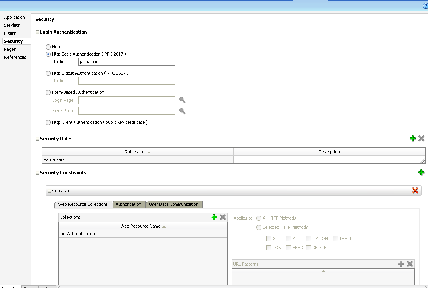This screenshot has width=428, height=288.
Task: Select Selected HTTP Methods radio
Action: (259, 227)
